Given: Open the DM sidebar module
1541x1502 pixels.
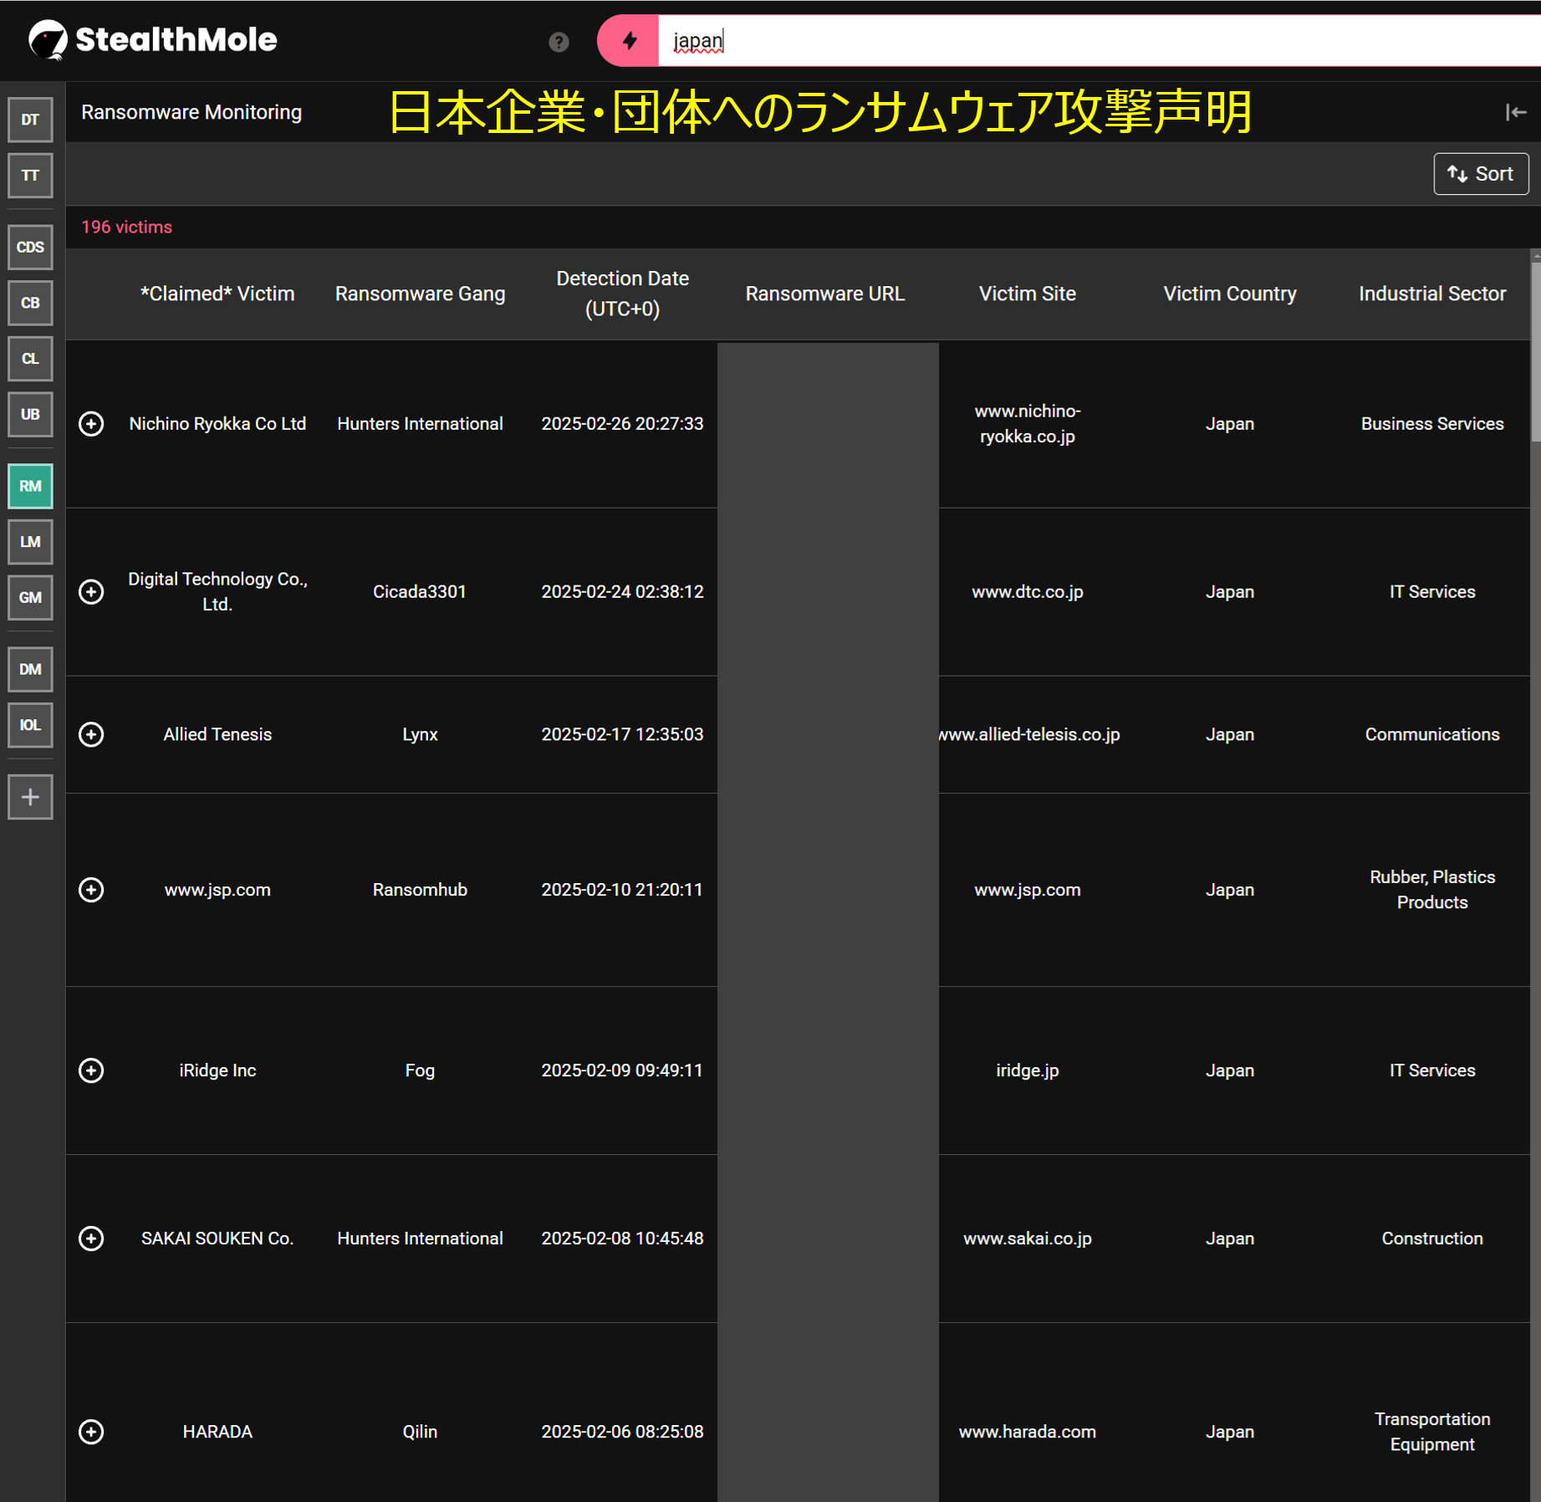Looking at the screenshot, I should [30, 669].
